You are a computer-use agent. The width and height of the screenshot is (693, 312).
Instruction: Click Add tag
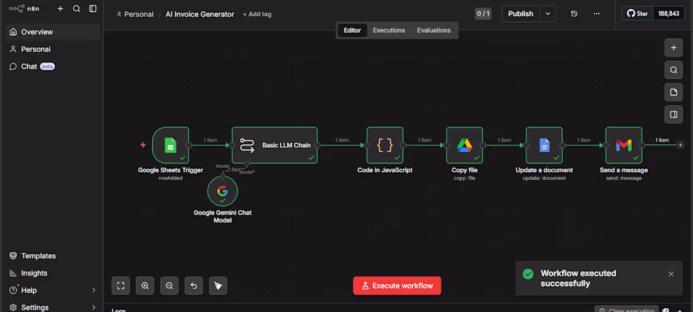tap(257, 14)
